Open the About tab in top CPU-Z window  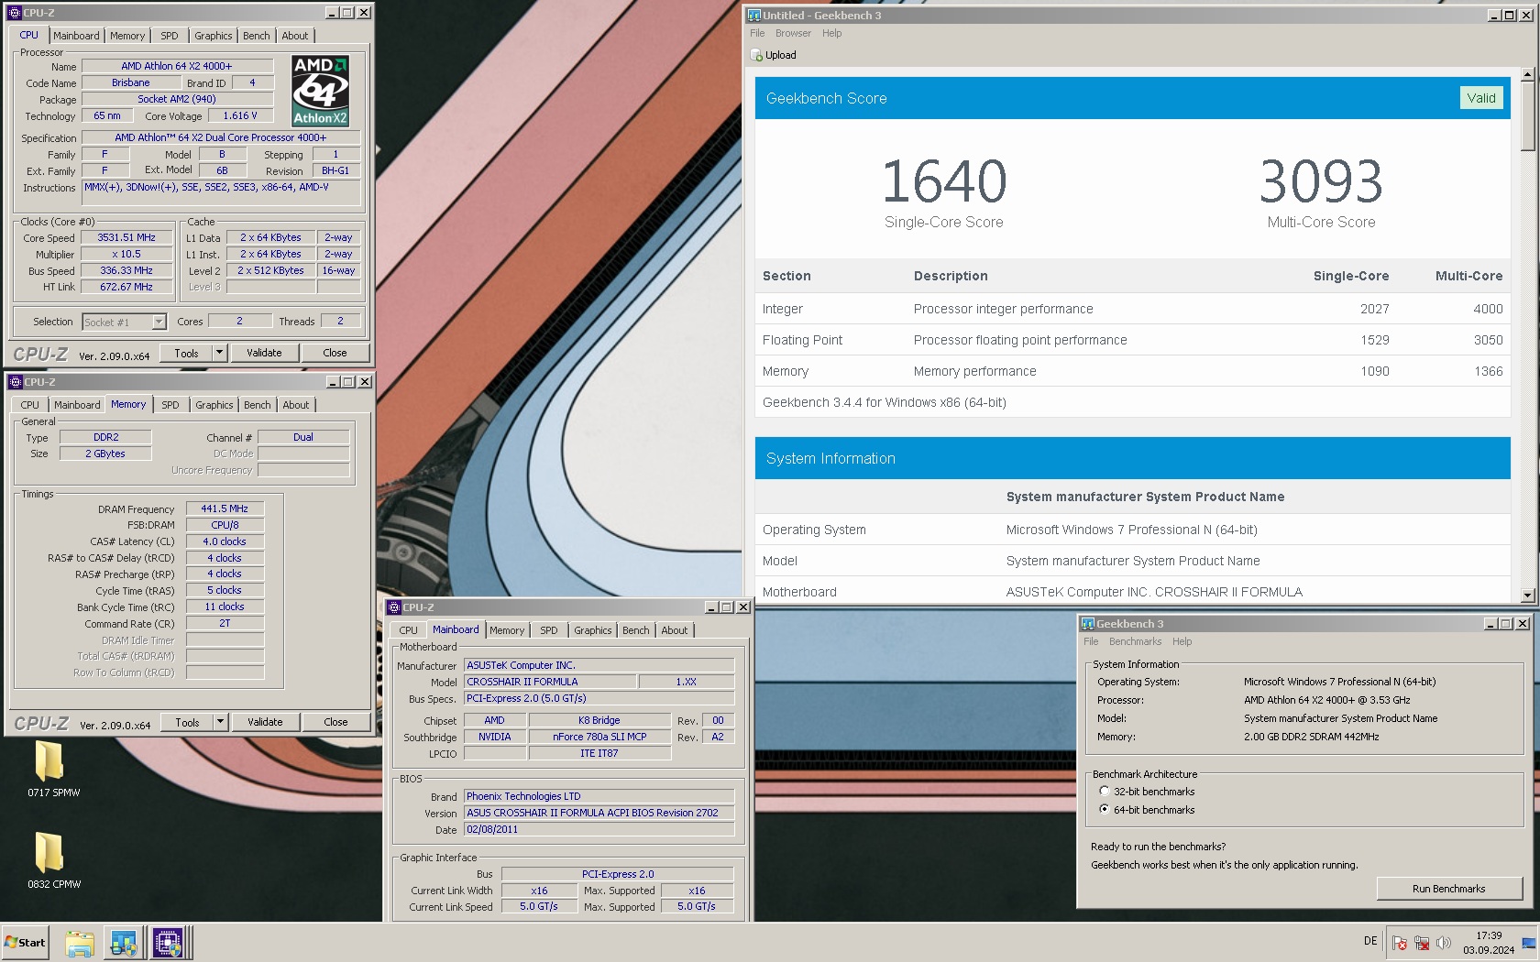pyautogui.click(x=295, y=36)
